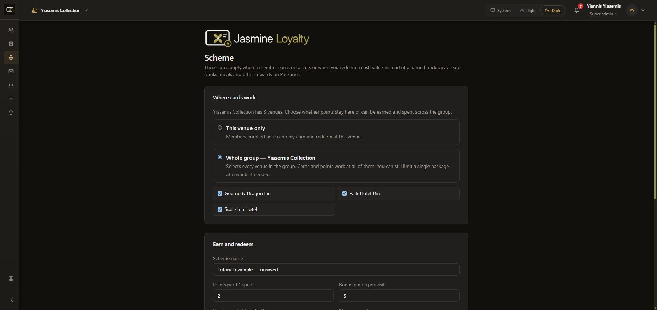This screenshot has height=310, width=657.
Task: Open notifications bell with badge 7
Action: tap(577, 10)
